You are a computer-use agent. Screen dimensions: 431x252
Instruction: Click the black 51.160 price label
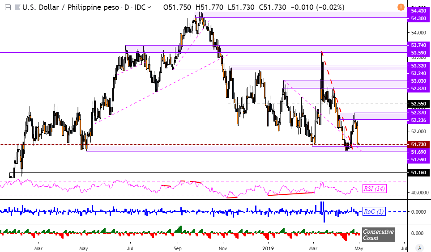(418, 172)
